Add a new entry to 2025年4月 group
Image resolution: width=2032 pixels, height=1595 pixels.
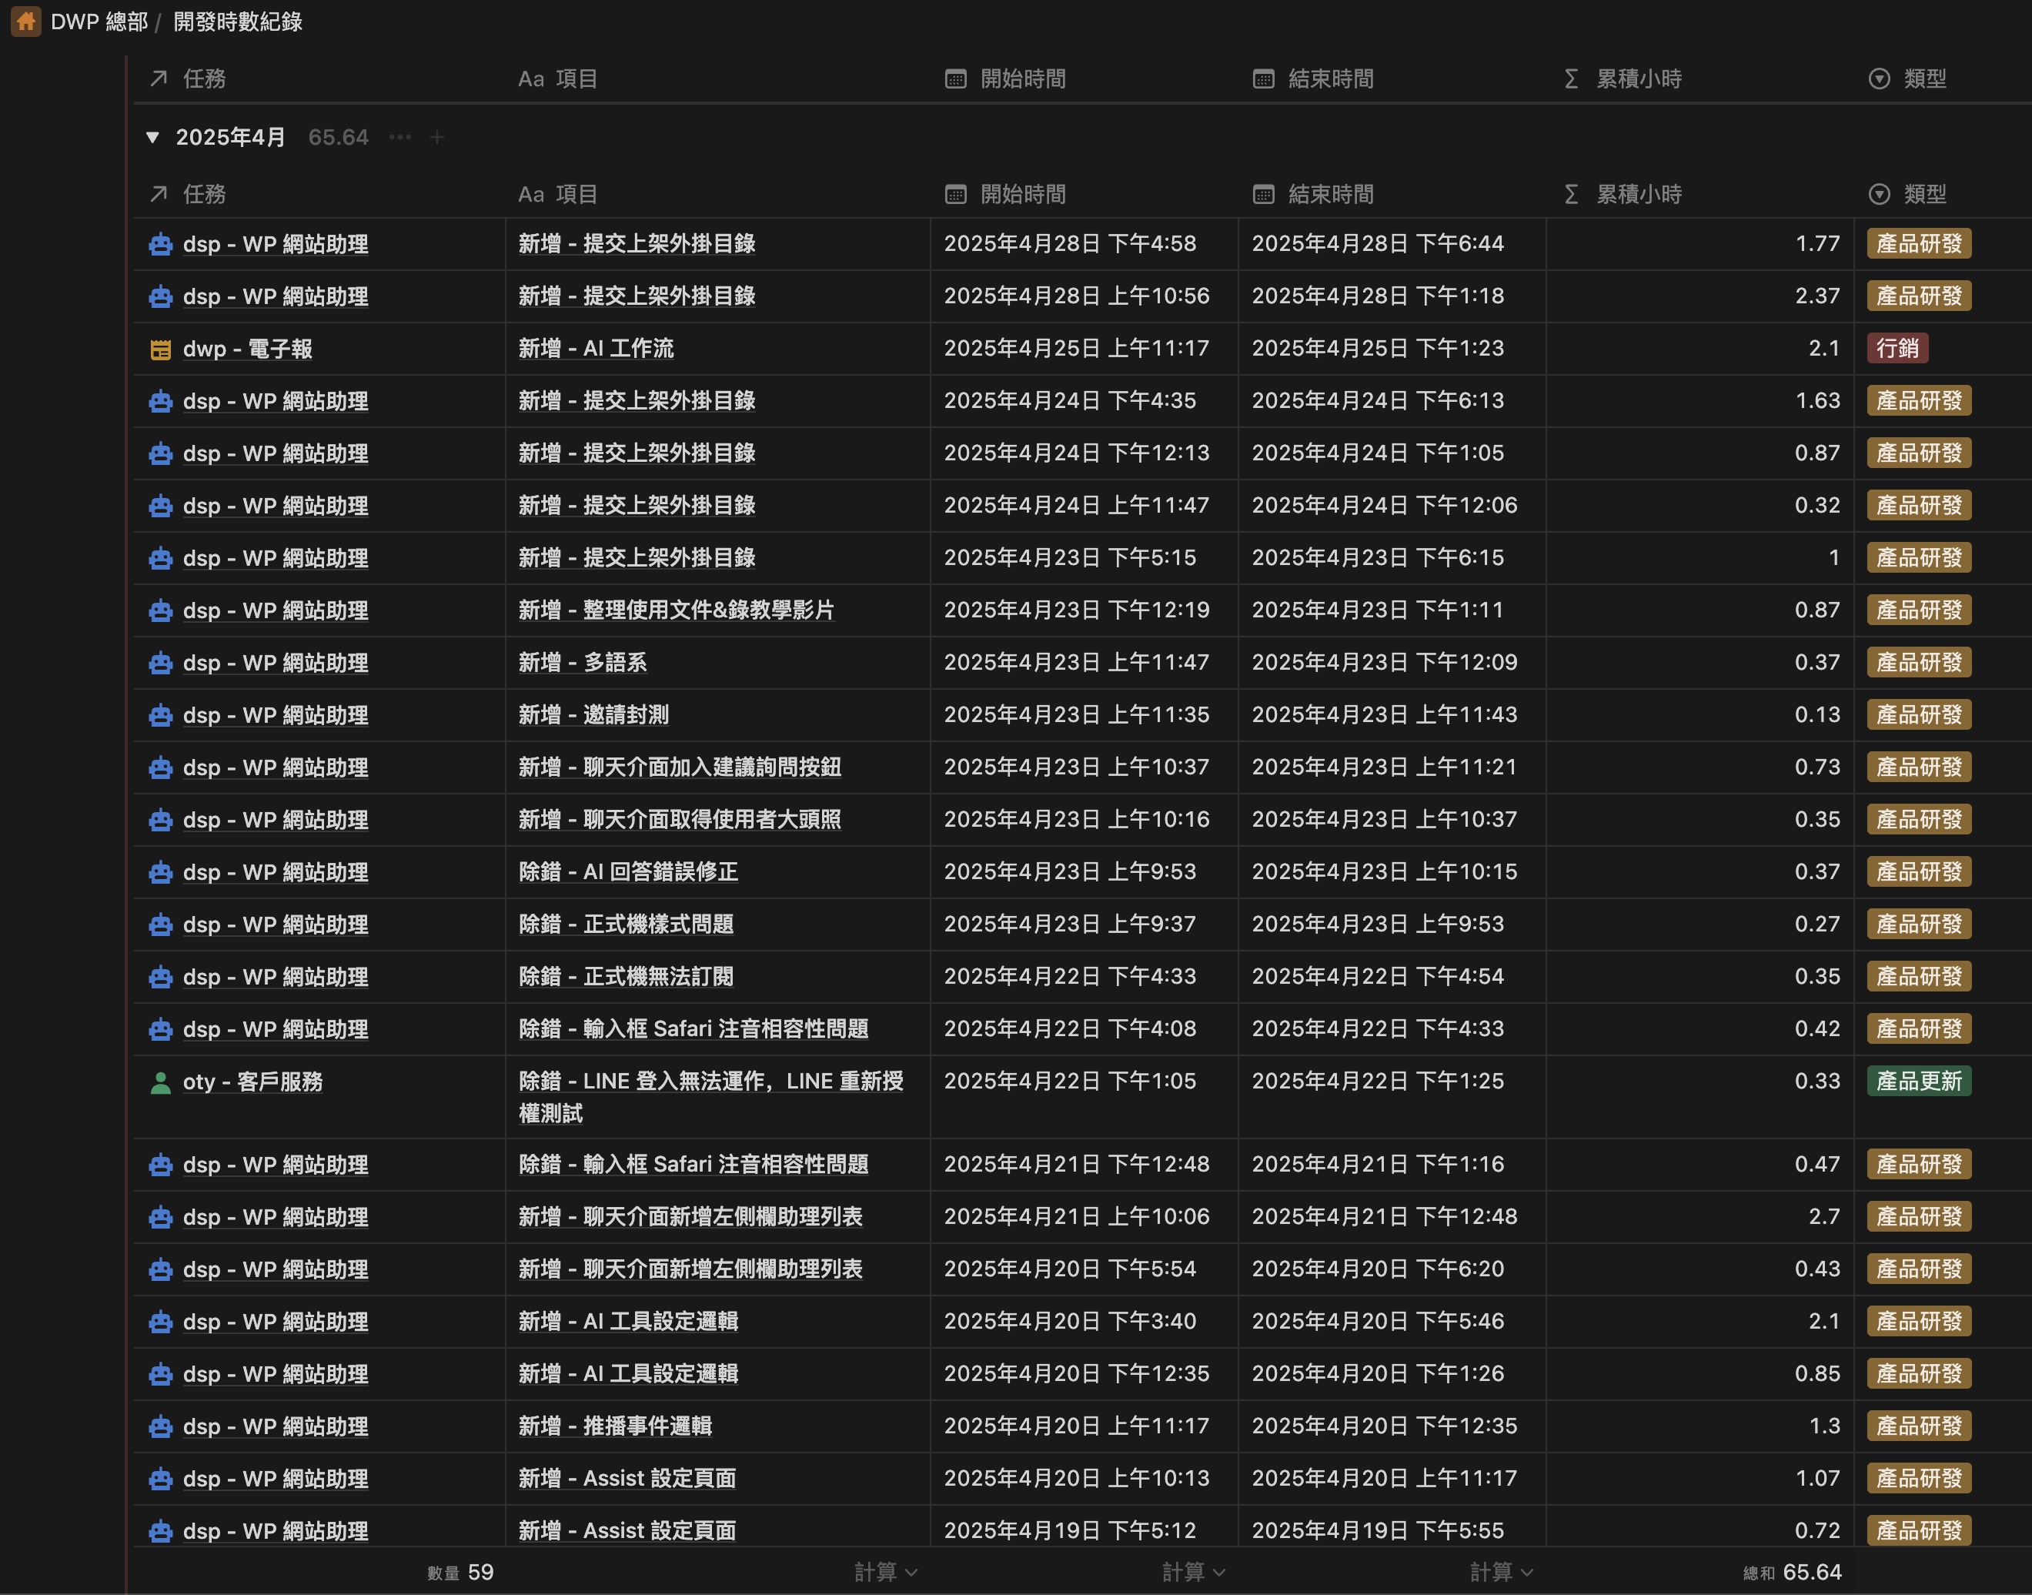point(436,137)
